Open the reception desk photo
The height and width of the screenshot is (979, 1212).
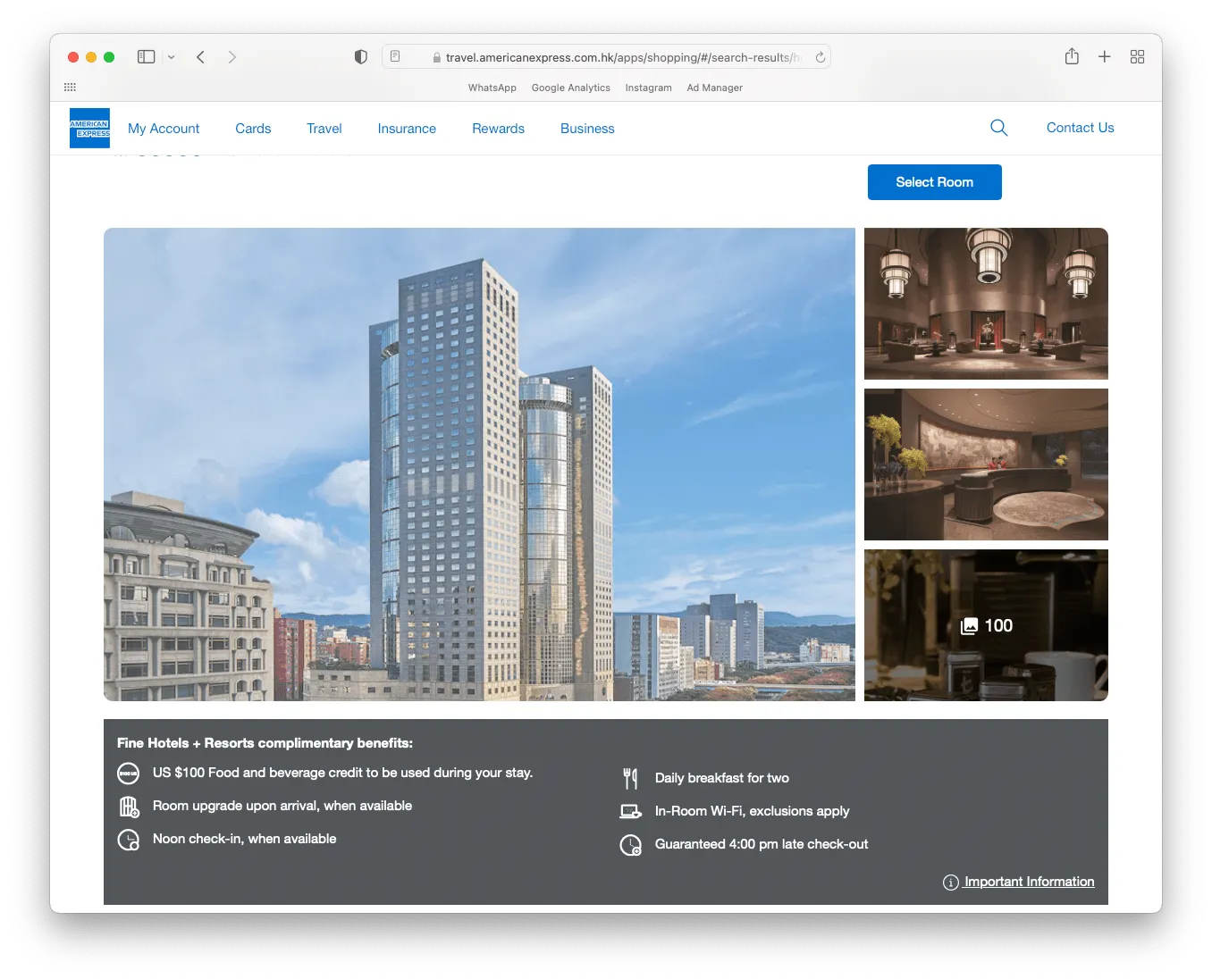tap(986, 464)
